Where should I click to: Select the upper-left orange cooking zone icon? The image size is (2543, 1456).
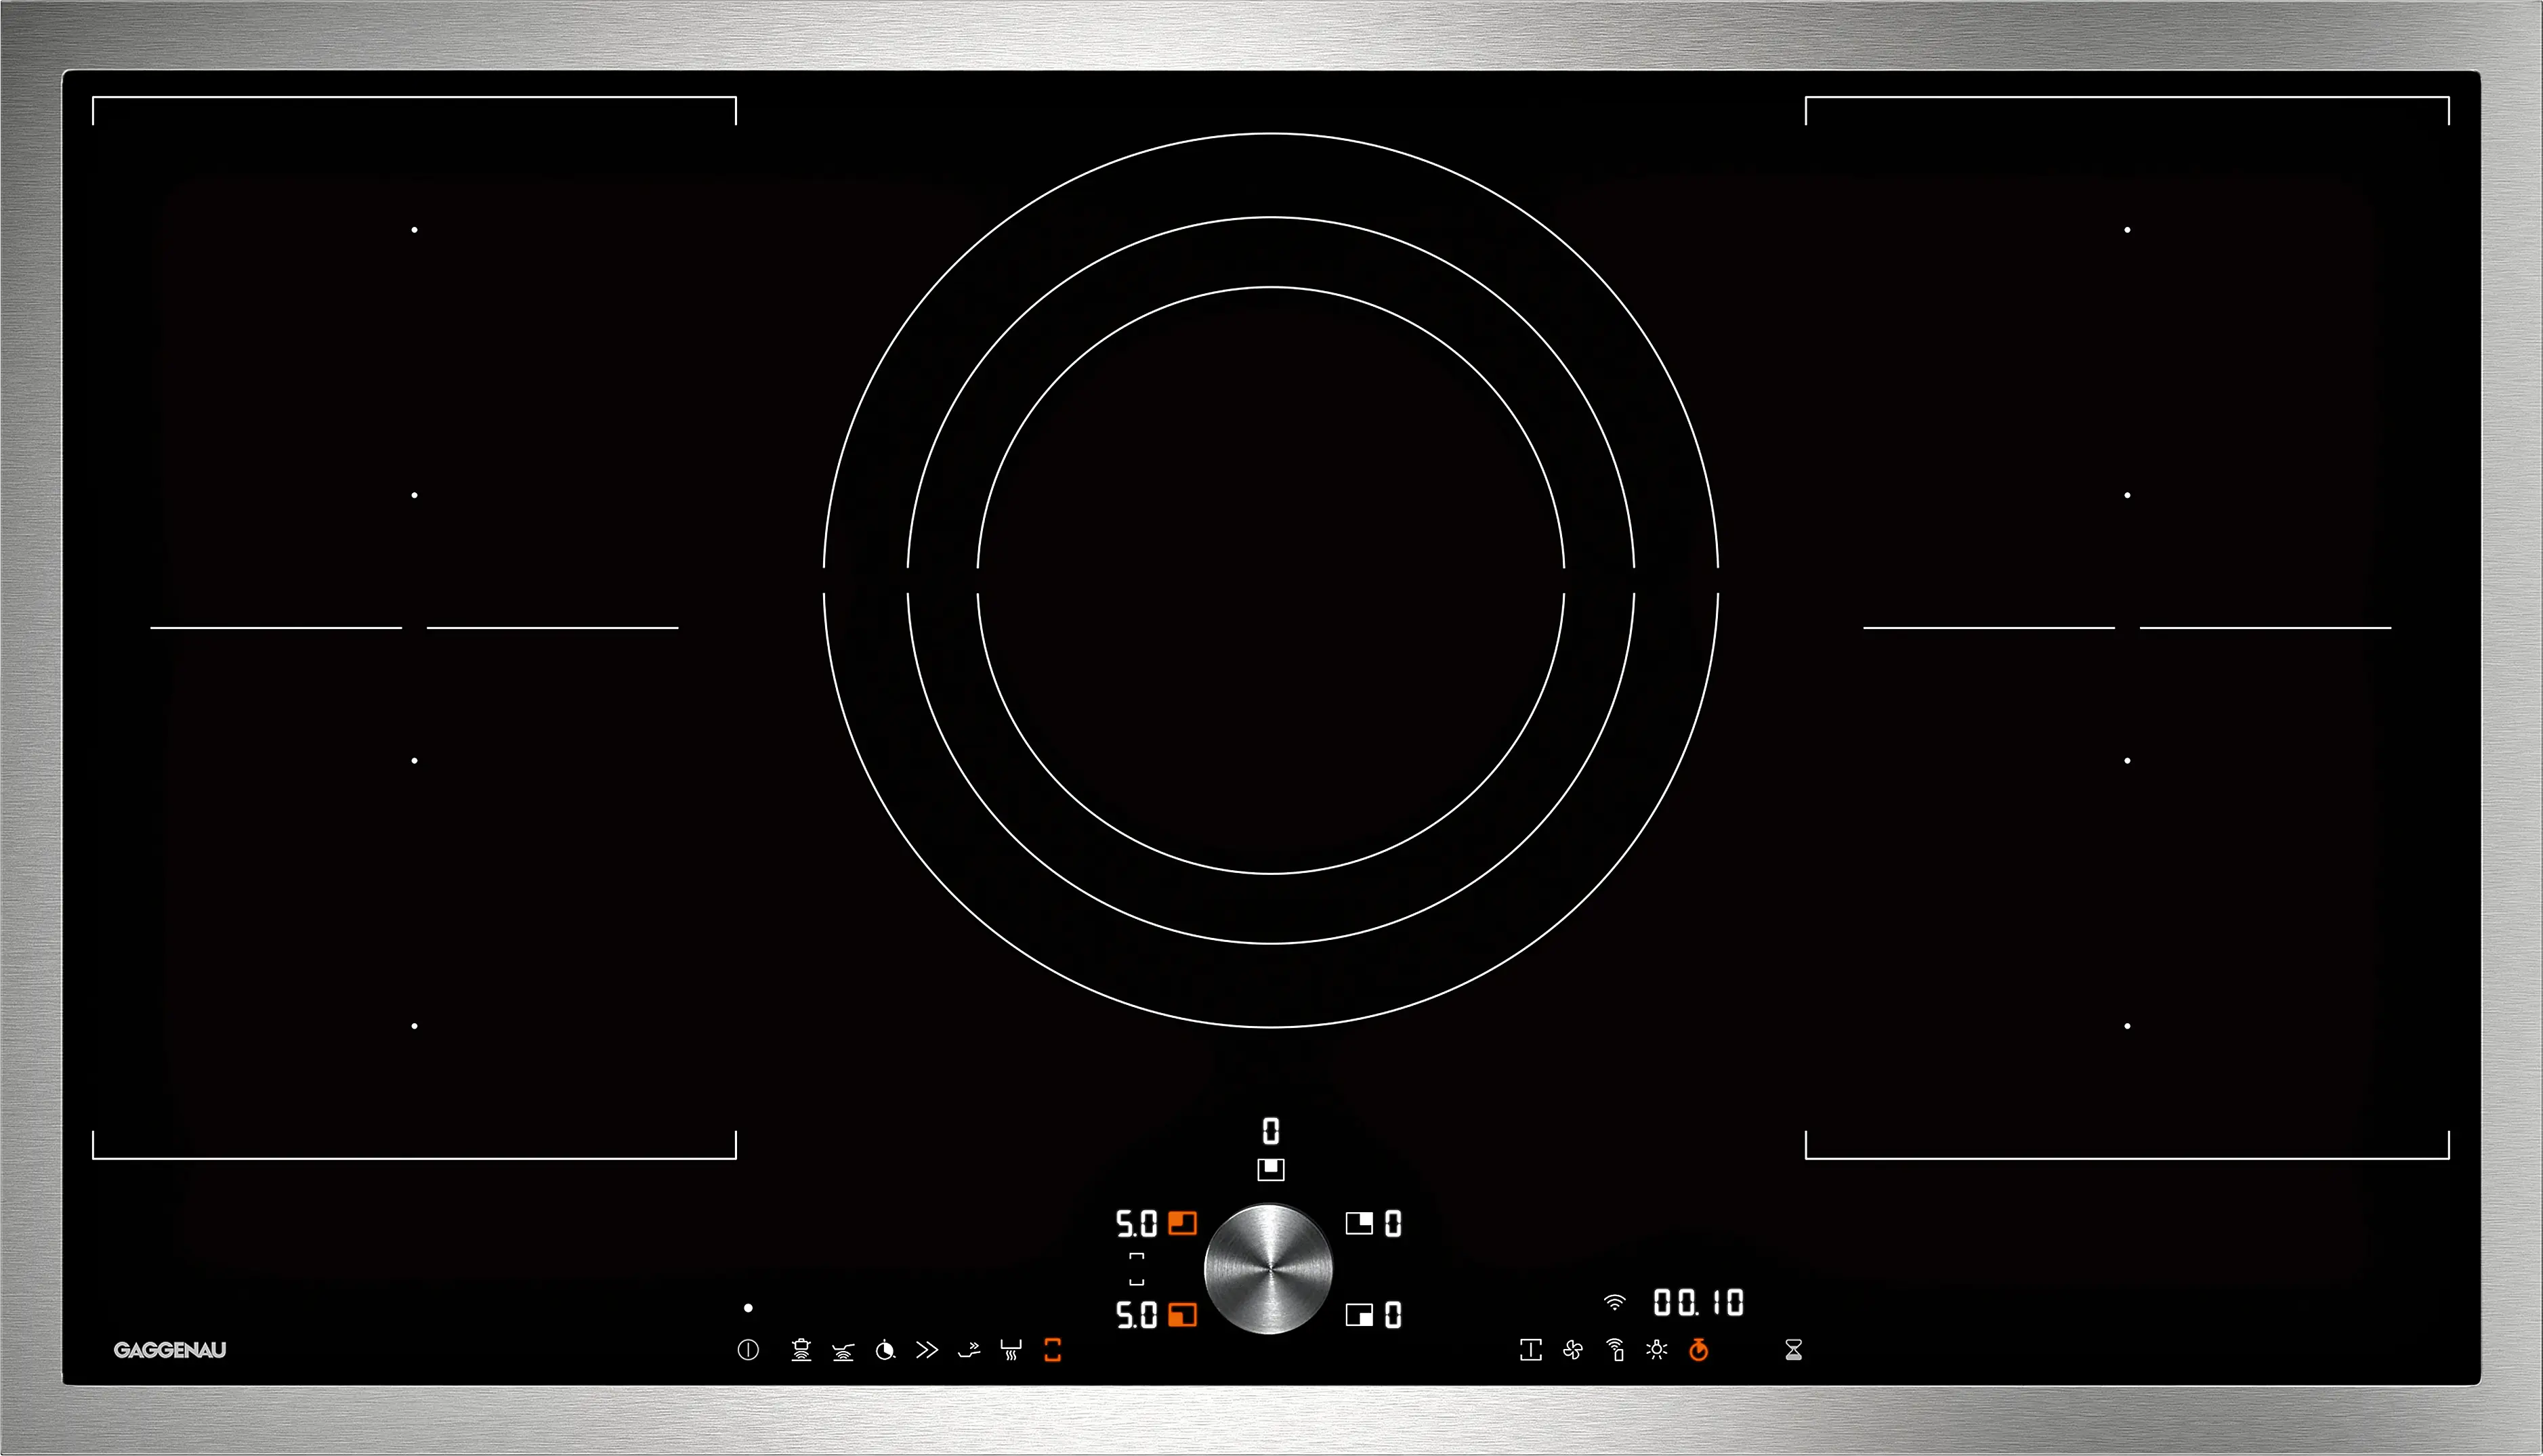point(1182,1224)
